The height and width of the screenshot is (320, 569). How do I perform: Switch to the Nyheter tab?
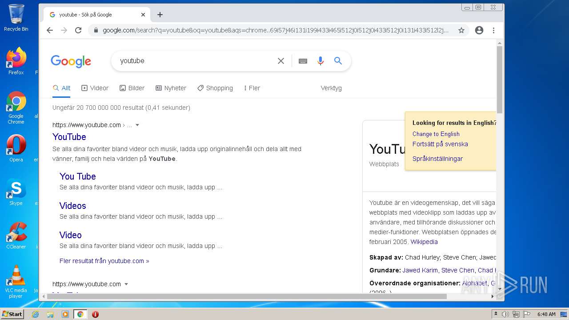tap(171, 88)
